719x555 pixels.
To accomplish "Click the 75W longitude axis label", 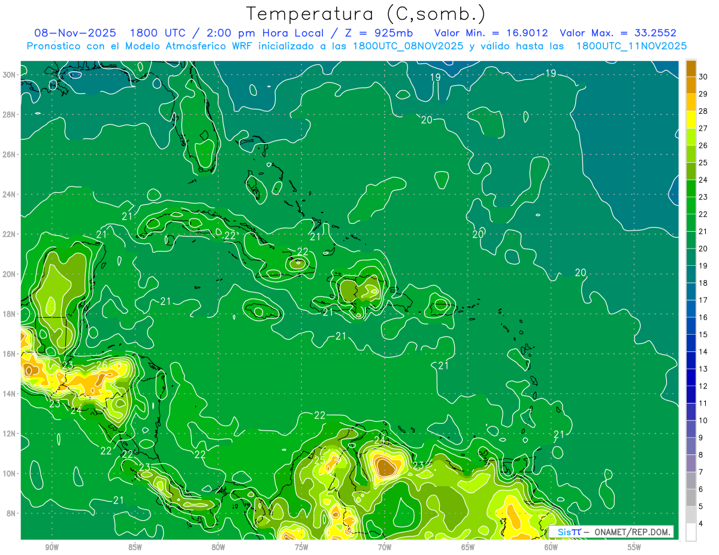I will point(301,547).
